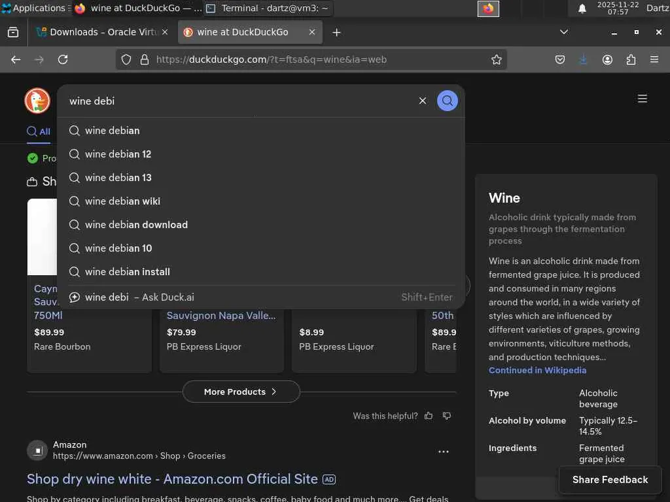This screenshot has width=670, height=502.
Task: Choose suggestion wine debian
Action: click(x=260, y=131)
